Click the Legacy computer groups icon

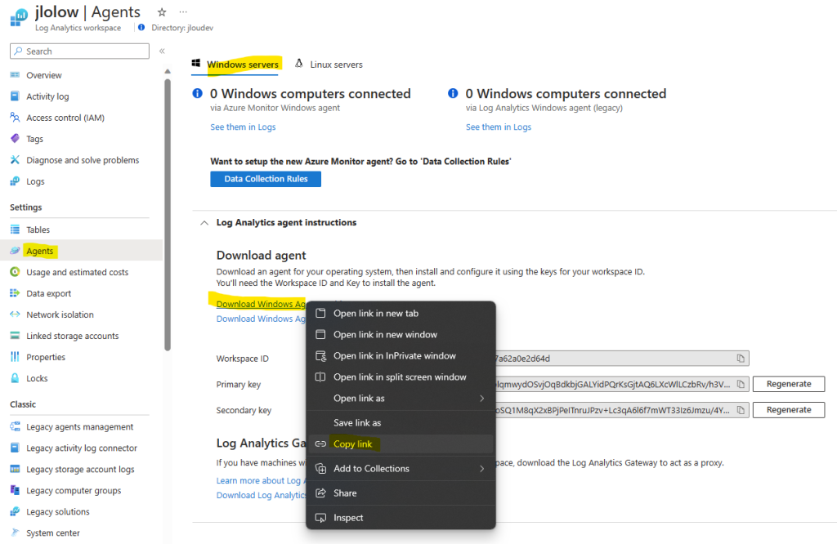tap(15, 490)
